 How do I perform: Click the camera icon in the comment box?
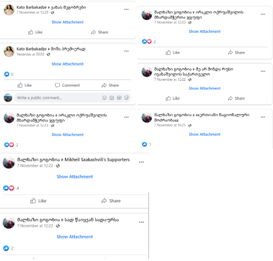click(112, 98)
